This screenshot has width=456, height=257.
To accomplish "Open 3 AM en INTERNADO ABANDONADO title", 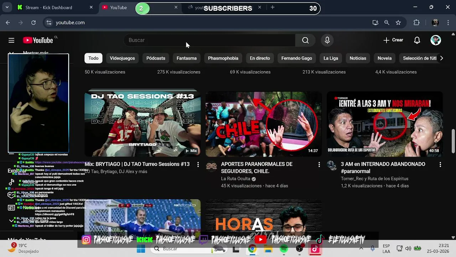I will (383, 168).
